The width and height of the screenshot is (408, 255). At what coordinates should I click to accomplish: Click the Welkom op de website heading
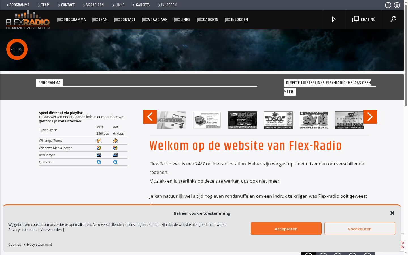pyautogui.click(x=246, y=146)
